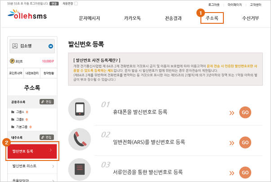Click GO for 일반전화(ARS) registration
Viewport: 271px width, 182px height.
(245, 143)
